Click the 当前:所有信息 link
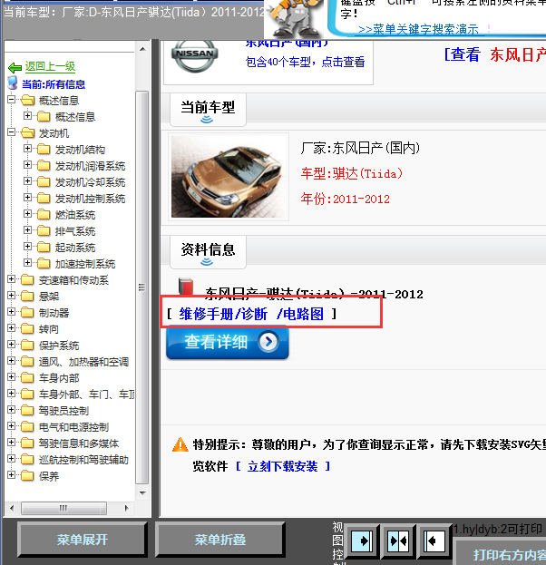Viewport: 546px width, 565px height. (x=54, y=84)
